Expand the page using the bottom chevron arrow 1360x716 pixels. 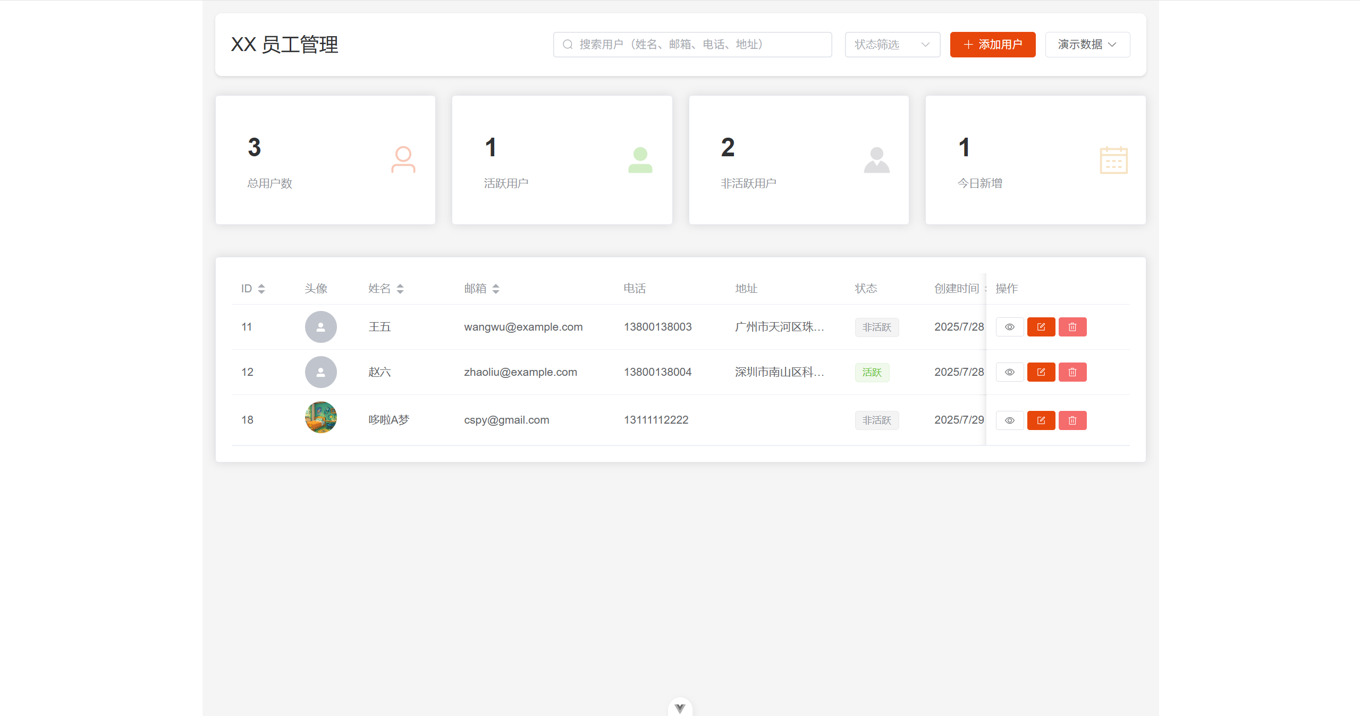pos(679,707)
